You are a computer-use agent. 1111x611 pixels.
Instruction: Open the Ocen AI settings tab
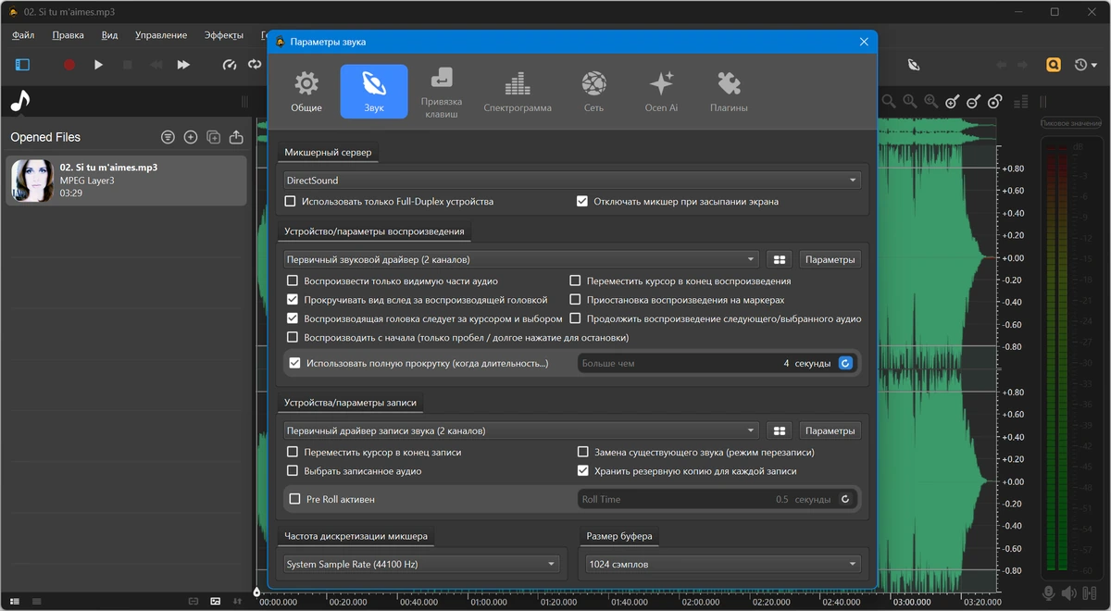661,92
